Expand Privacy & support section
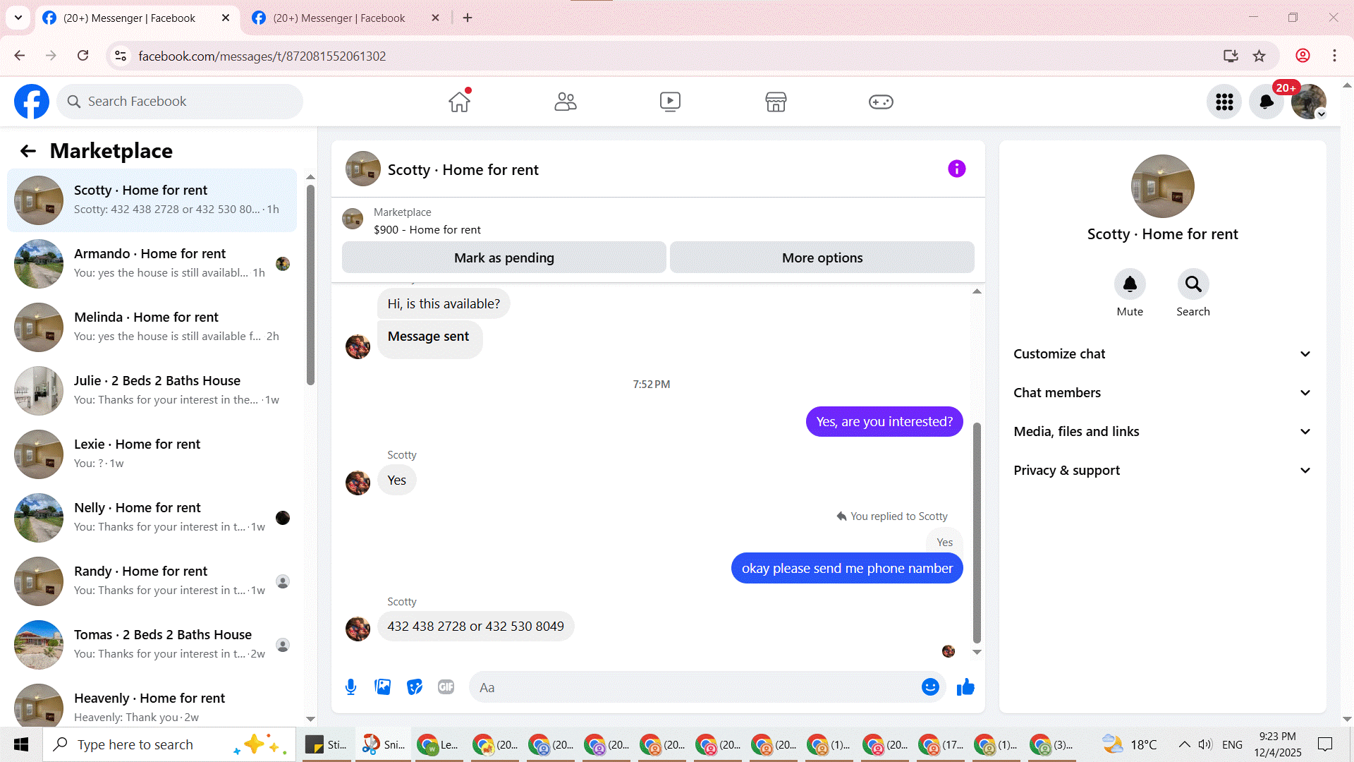Image resolution: width=1354 pixels, height=762 pixels. [1162, 471]
